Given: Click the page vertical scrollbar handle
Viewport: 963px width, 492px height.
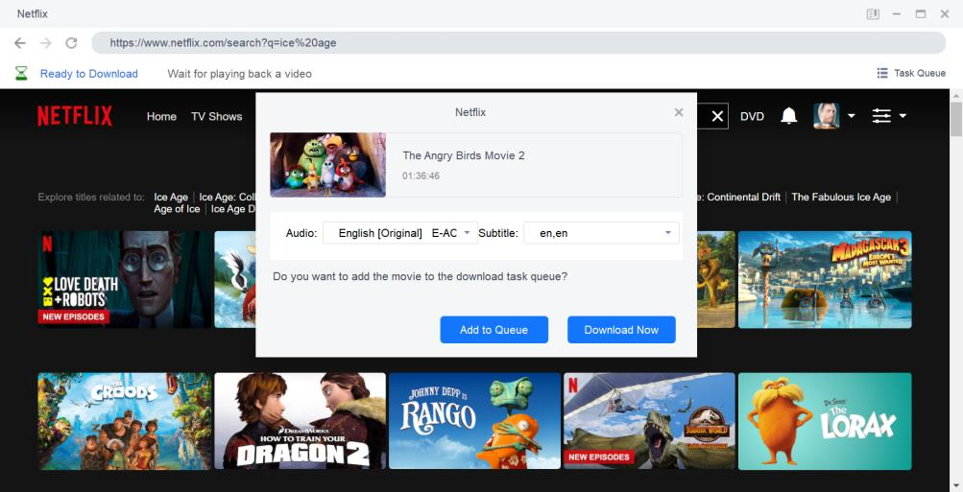Looking at the screenshot, I should (956, 119).
